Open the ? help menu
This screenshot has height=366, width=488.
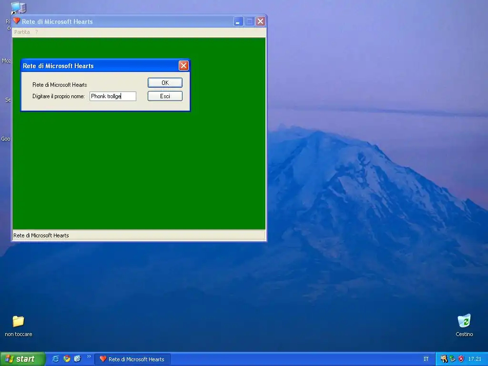point(36,32)
